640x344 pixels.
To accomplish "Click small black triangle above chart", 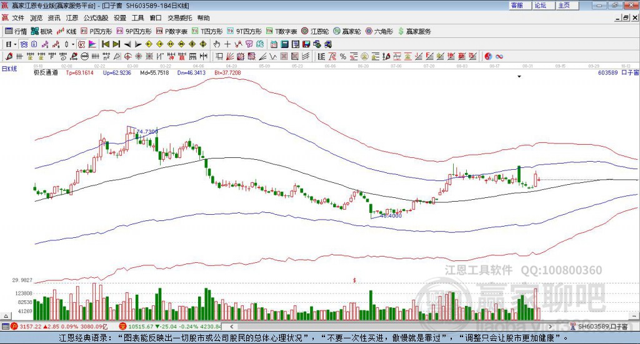I will click(x=519, y=77).
